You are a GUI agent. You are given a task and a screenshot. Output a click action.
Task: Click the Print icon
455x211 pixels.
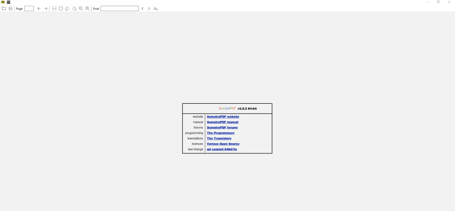point(11,9)
